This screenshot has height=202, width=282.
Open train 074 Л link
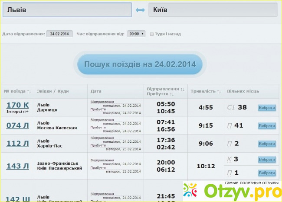pyautogui.click(x=17, y=125)
